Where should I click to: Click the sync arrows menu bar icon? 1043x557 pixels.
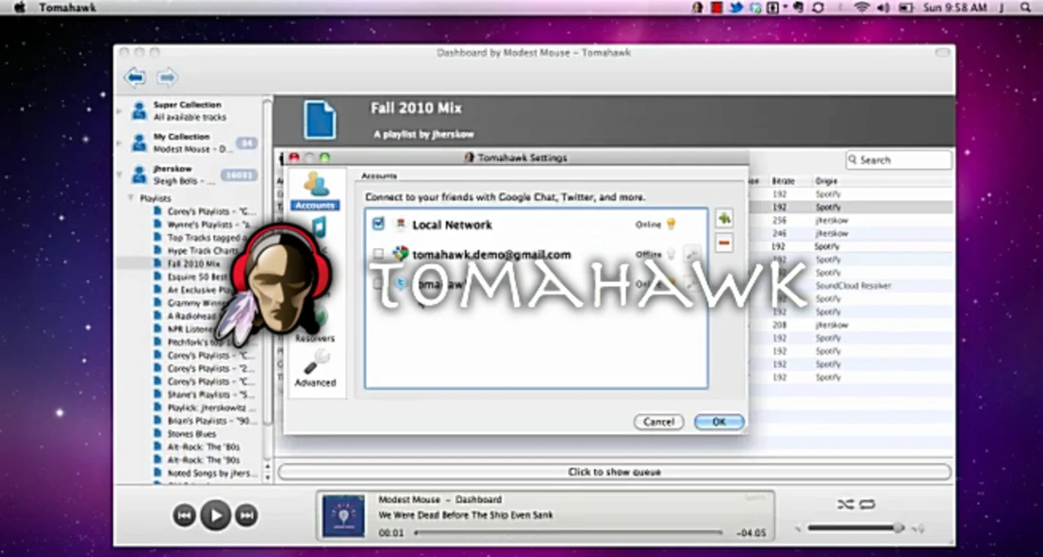click(818, 8)
